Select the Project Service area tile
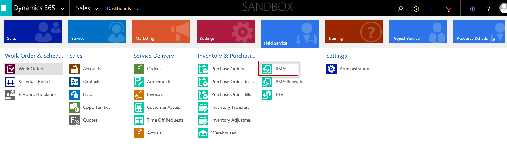The height and width of the screenshot is (147, 507). pyautogui.click(x=418, y=31)
